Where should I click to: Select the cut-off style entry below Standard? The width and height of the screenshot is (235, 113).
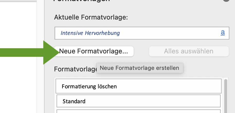pyautogui.click(x=138, y=111)
